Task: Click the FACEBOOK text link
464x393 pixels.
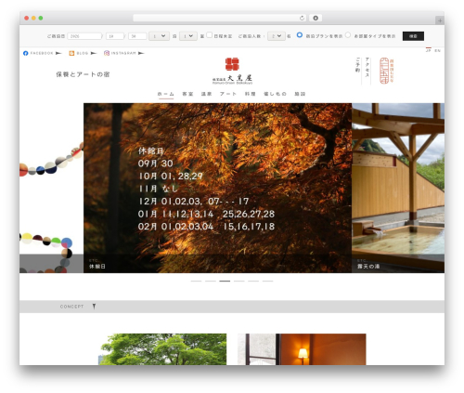Action: point(42,53)
